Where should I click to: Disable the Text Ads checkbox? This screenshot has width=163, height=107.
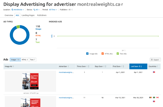tap(118, 53)
